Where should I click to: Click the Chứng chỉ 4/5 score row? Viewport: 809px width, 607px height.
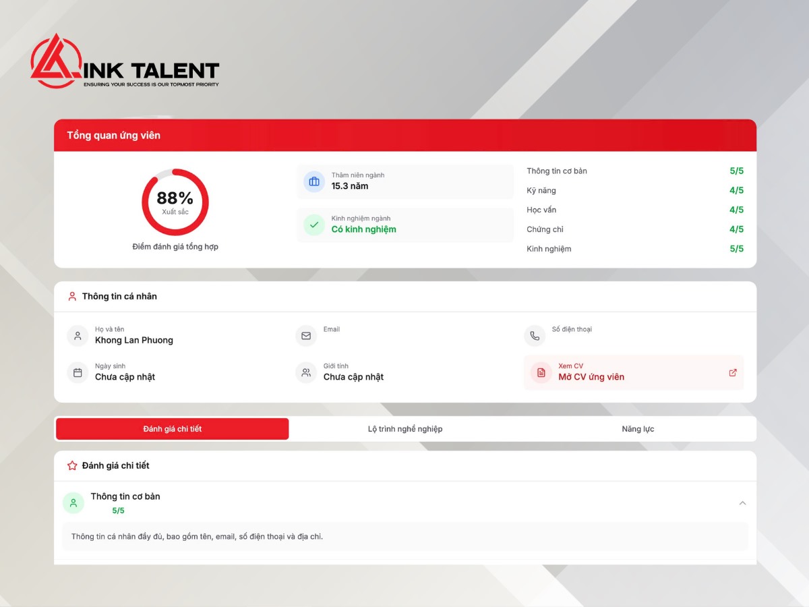pos(634,229)
